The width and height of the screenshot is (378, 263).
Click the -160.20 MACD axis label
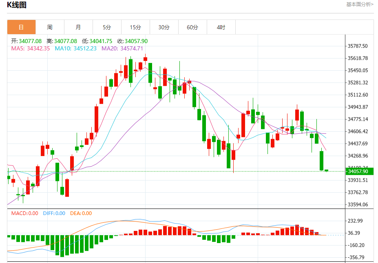[x=356, y=246]
